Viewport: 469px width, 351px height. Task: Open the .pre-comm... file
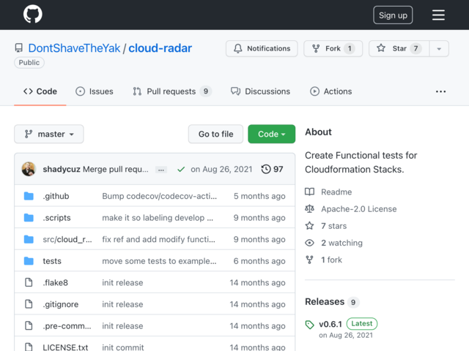(x=67, y=326)
